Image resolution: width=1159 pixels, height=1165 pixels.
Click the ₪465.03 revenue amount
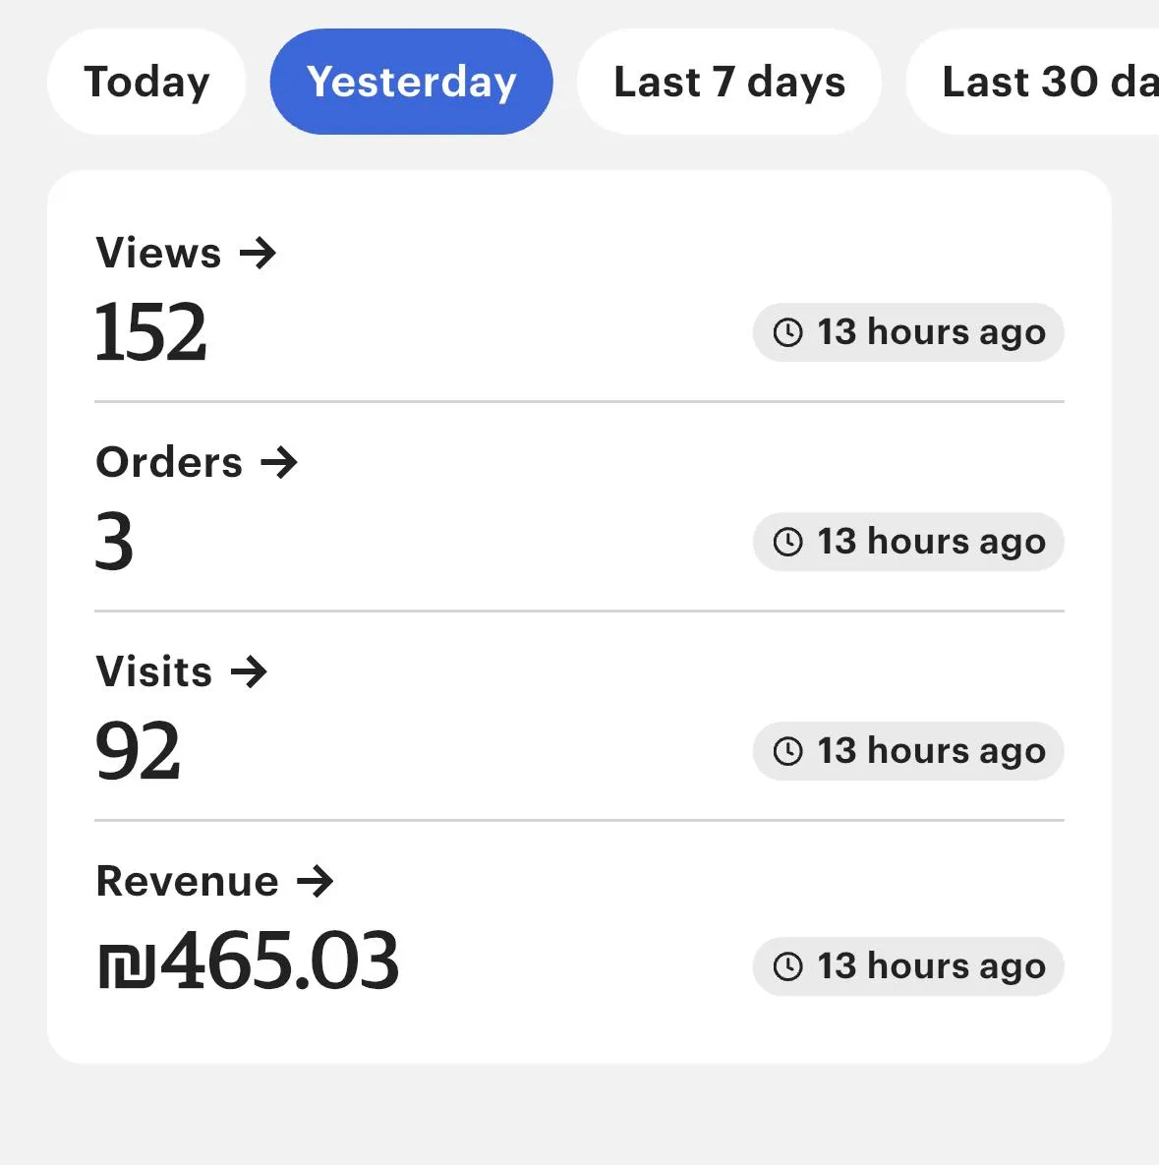(249, 961)
